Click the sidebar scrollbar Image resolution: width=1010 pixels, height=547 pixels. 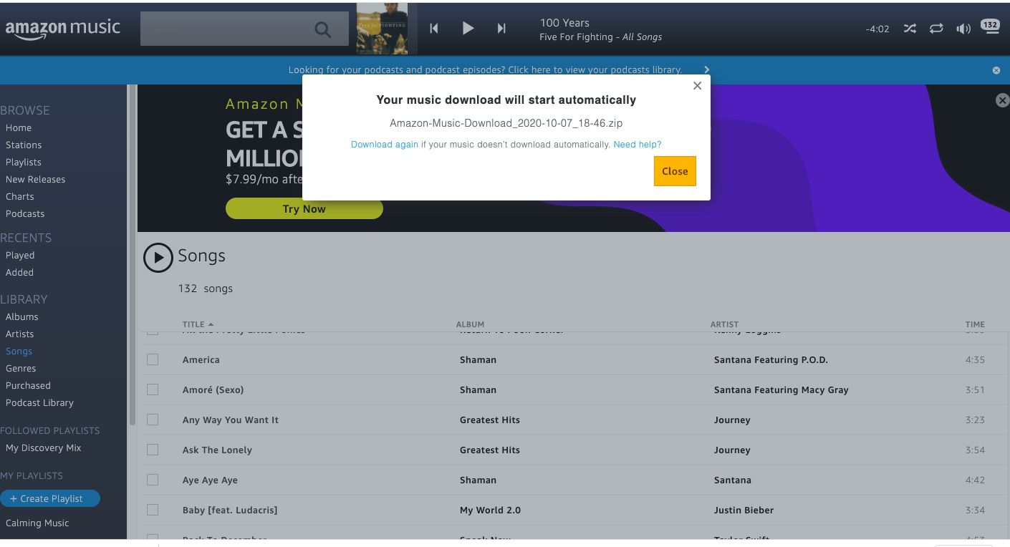tap(132, 254)
